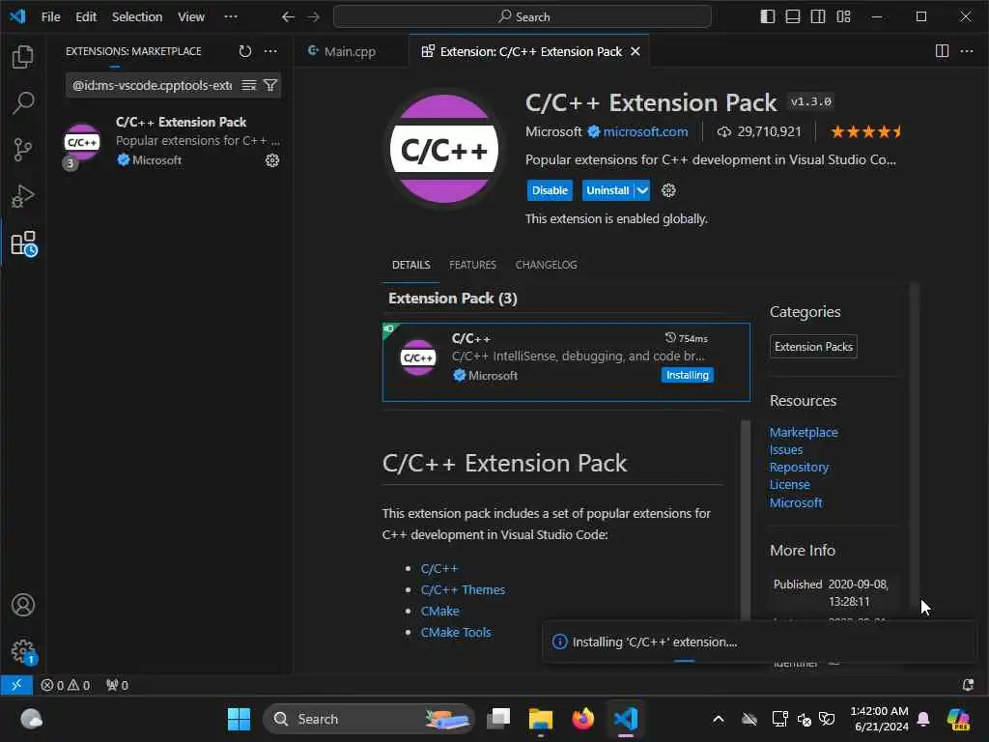Uninstall the C/C++ Extension Pack
The width and height of the screenshot is (989, 742).
pos(608,190)
